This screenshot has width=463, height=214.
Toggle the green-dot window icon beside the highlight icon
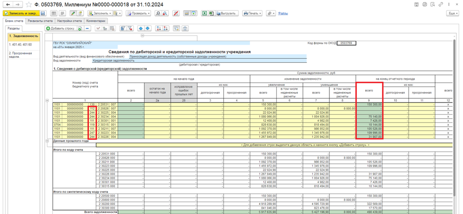193,14
